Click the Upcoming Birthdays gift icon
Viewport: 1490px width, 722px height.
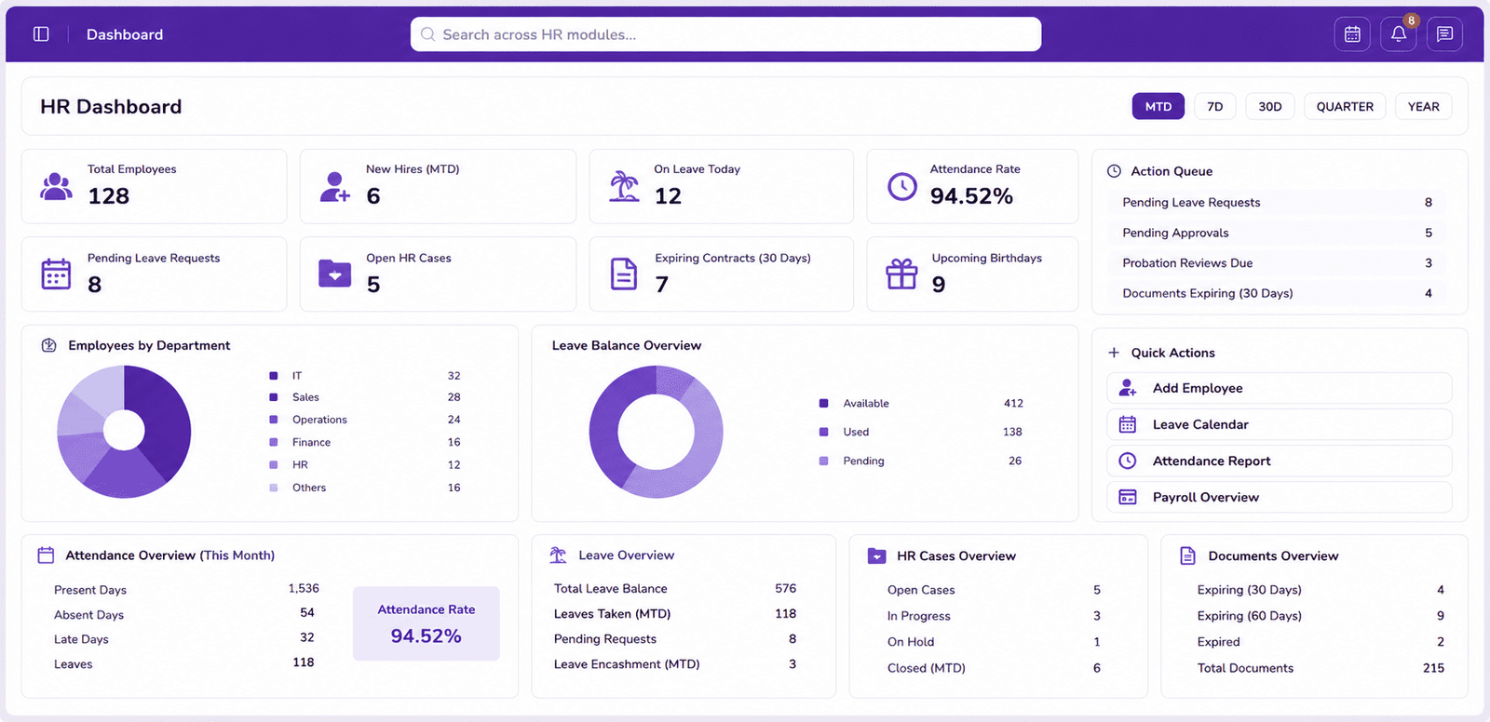pos(901,274)
